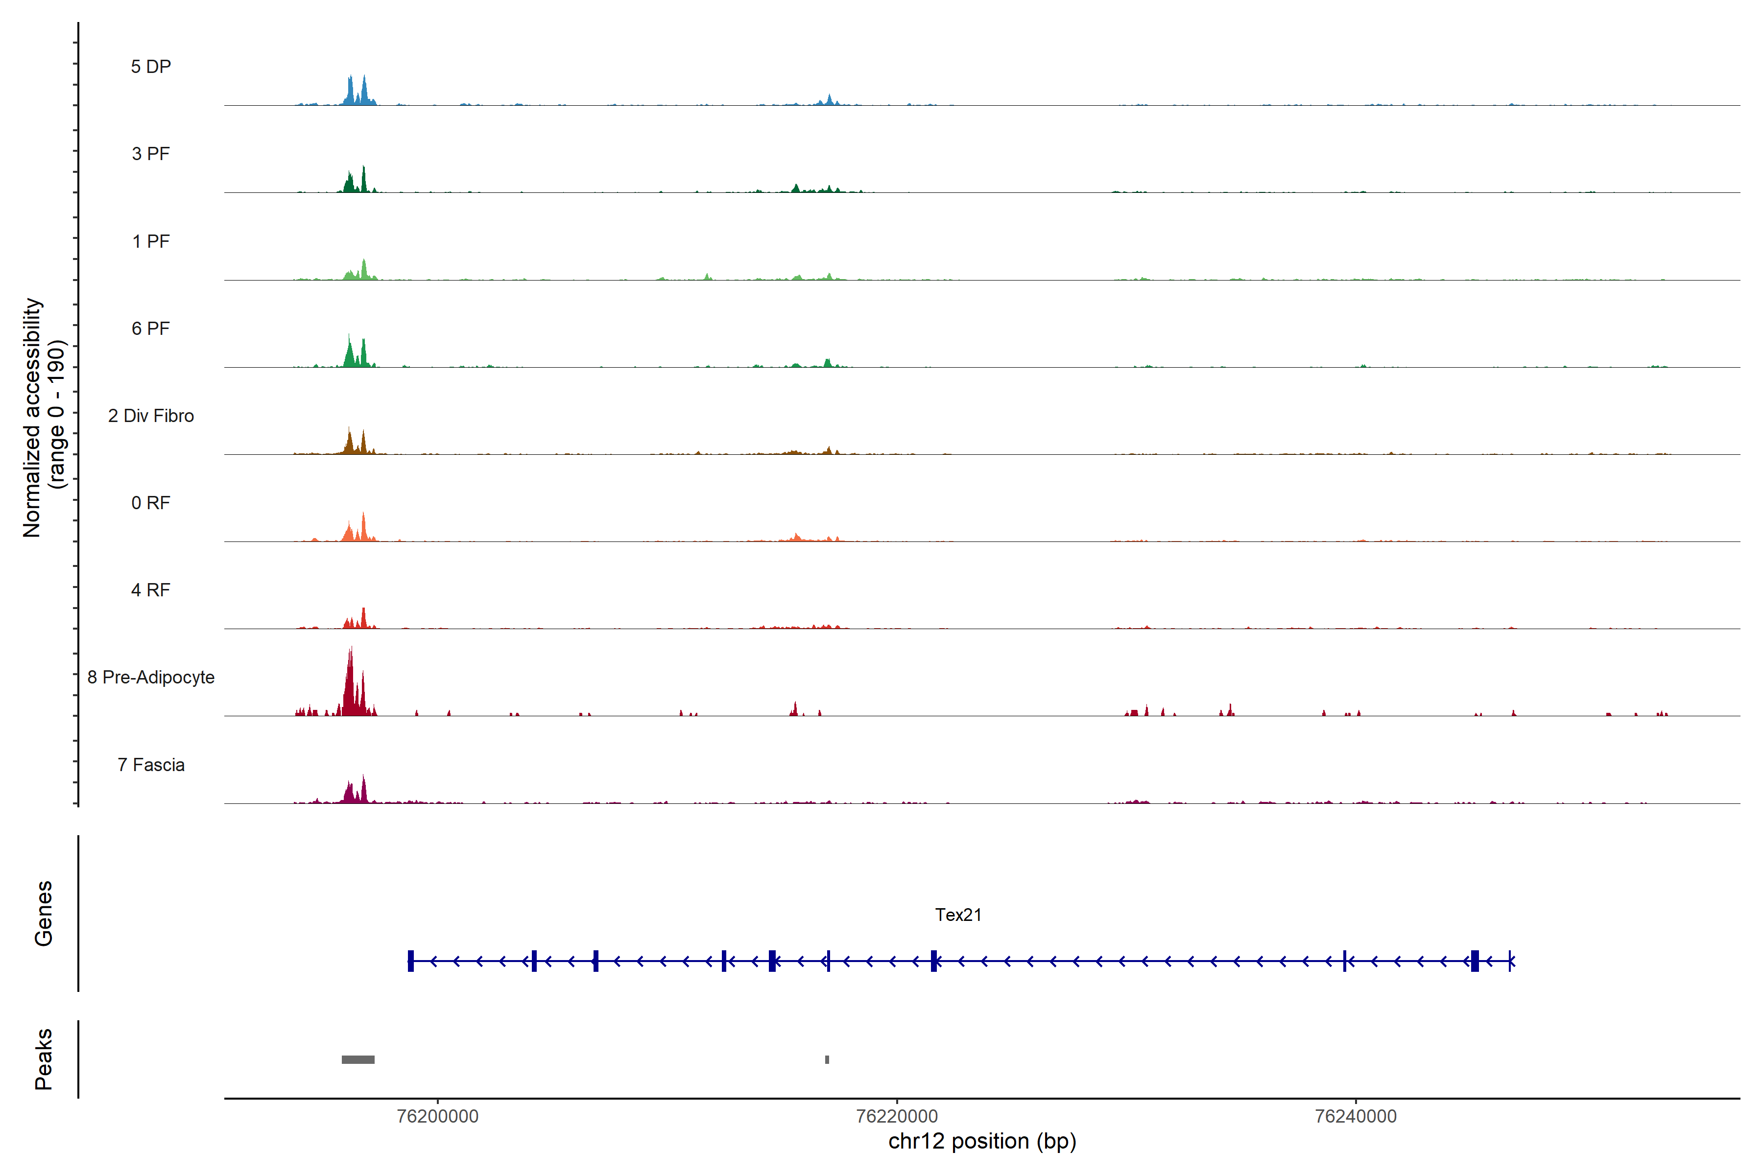The image size is (1763, 1175).
Task: Click the 76200000 axis tick label
Action: 438,1116
